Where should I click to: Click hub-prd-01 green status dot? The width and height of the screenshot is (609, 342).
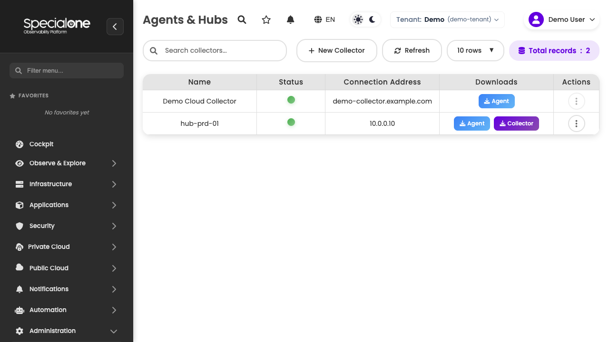(291, 122)
